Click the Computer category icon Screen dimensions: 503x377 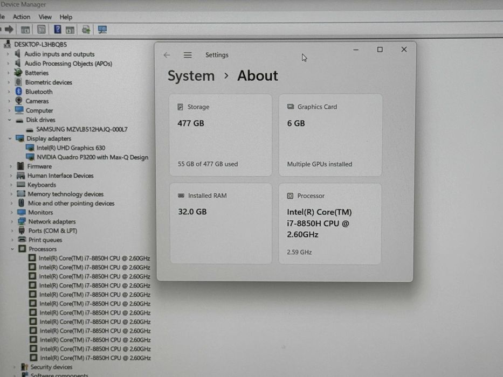click(19, 110)
